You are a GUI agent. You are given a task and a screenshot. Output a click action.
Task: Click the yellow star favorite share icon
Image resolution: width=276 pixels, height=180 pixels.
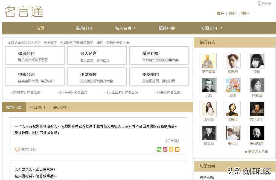click(171, 149)
